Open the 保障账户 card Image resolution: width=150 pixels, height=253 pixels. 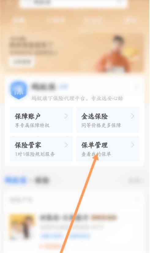pos(41,120)
